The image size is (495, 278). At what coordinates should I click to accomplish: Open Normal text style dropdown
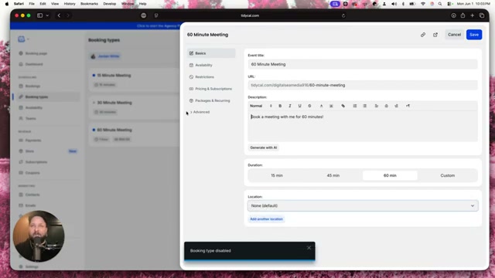(261, 106)
